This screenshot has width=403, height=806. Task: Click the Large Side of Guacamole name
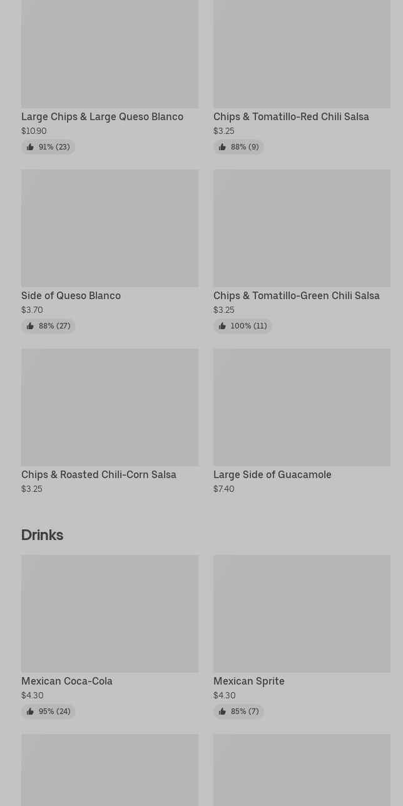[x=272, y=475]
